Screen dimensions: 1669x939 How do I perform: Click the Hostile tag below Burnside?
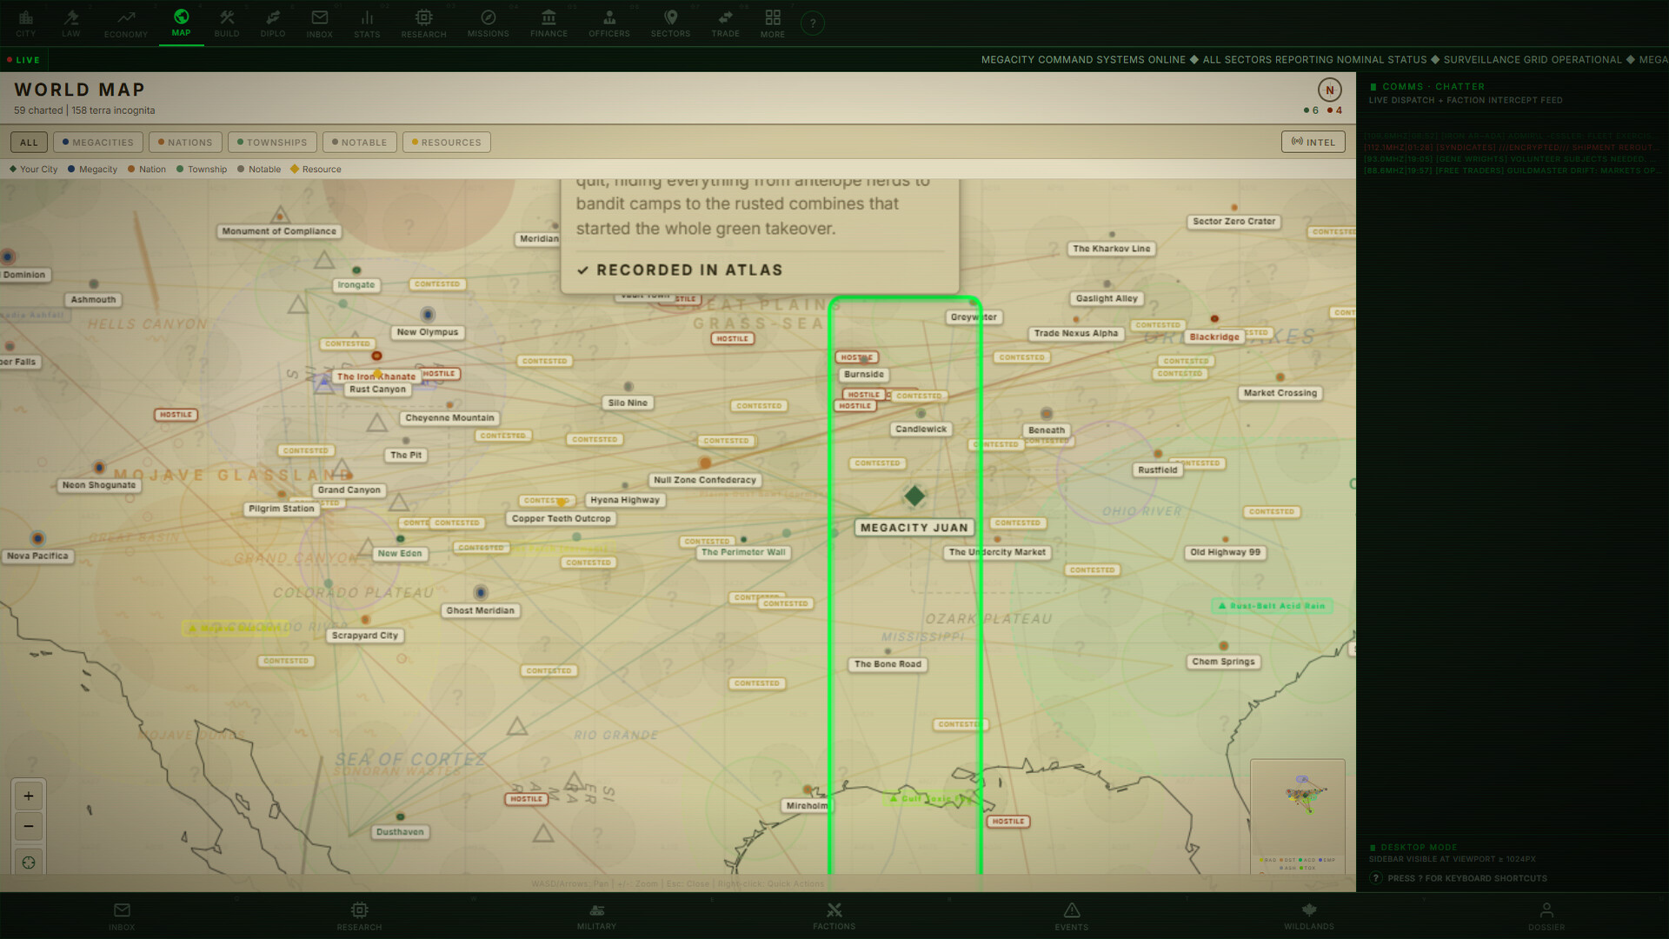[863, 395]
